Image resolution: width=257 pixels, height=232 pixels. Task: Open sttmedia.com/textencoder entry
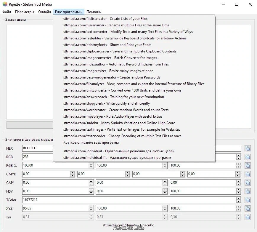pos(134,136)
